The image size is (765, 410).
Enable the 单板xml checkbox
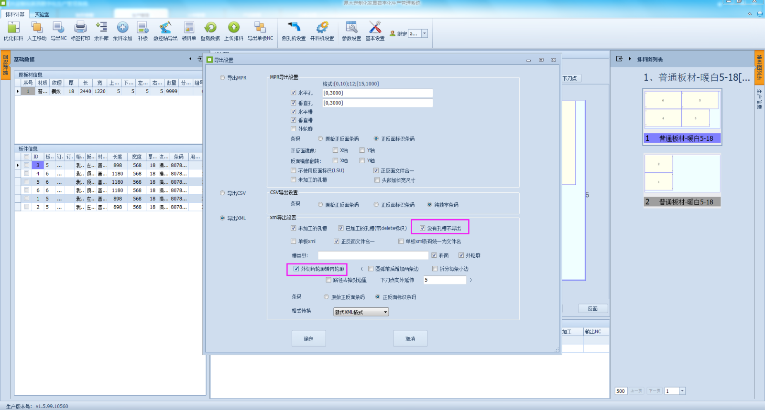294,241
